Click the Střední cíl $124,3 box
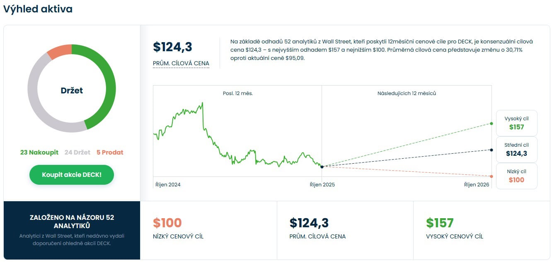The width and height of the screenshot is (552, 262). [x=516, y=149]
